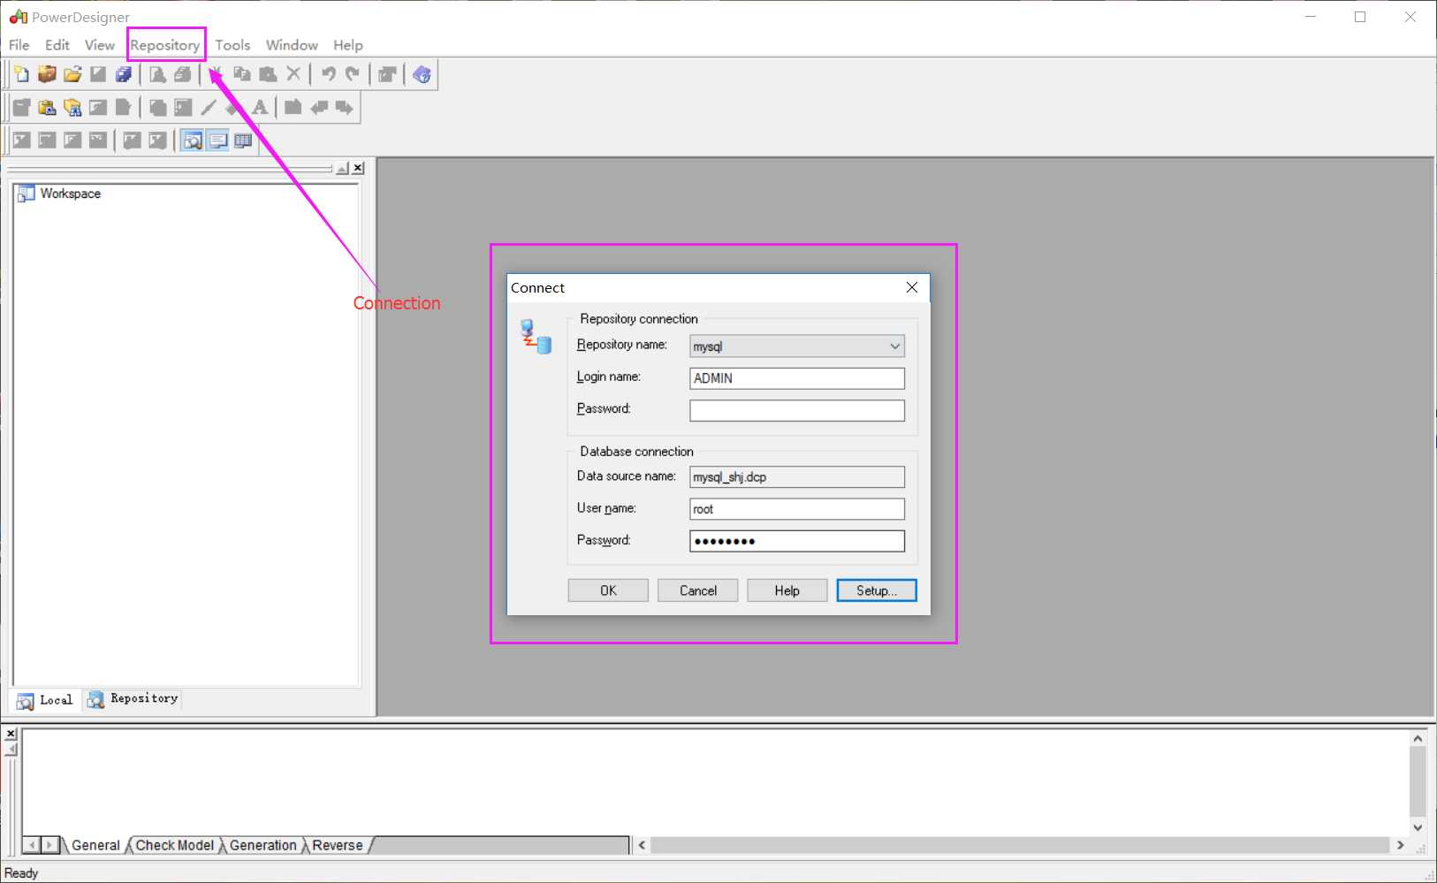Click the Paste toolbar icon
Image resolution: width=1437 pixels, height=883 pixels.
click(268, 74)
